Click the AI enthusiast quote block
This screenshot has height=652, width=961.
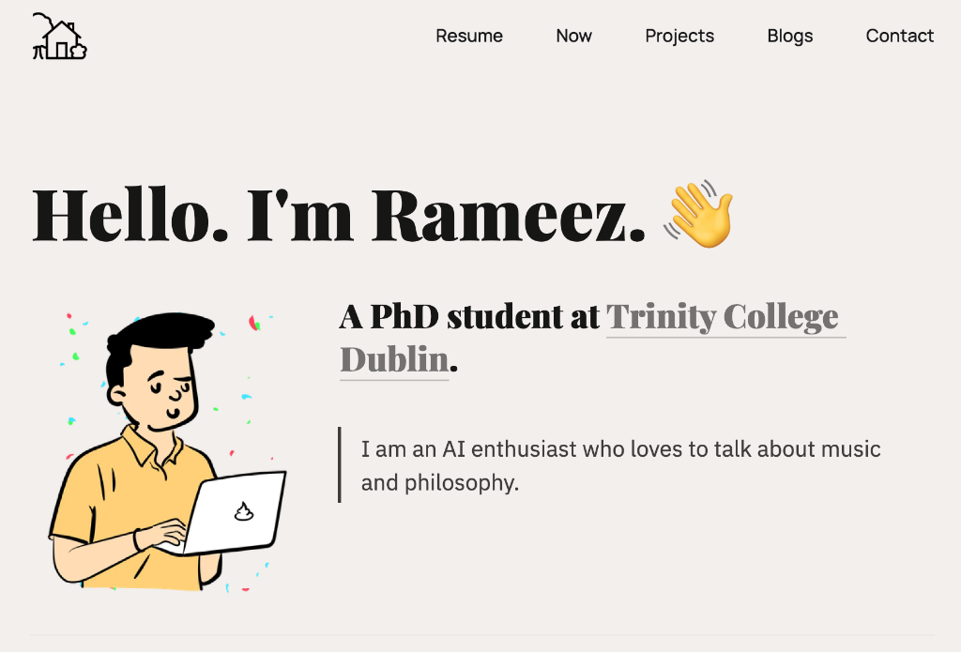click(x=619, y=465)
